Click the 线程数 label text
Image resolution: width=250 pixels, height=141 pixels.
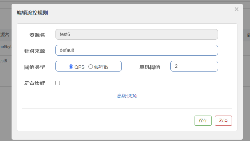[x=101, y=67]
